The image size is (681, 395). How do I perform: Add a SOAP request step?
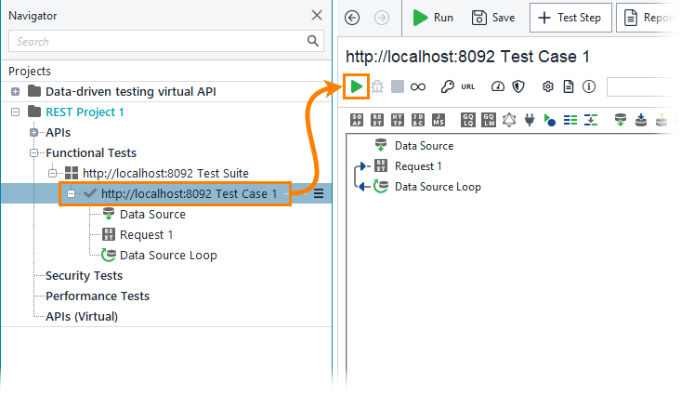pyautogui.click(x=357, y=120)
